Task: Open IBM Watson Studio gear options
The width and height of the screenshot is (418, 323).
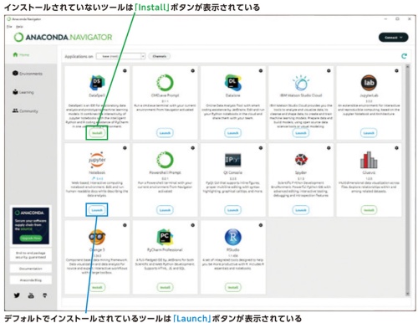Action: [329, 71]
